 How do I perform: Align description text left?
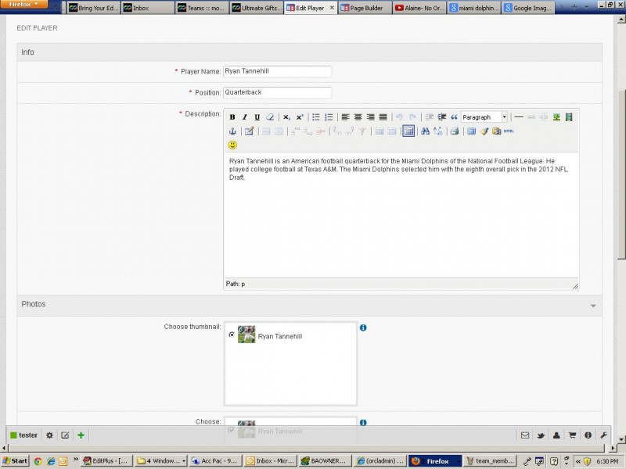[x=345, y=117]
